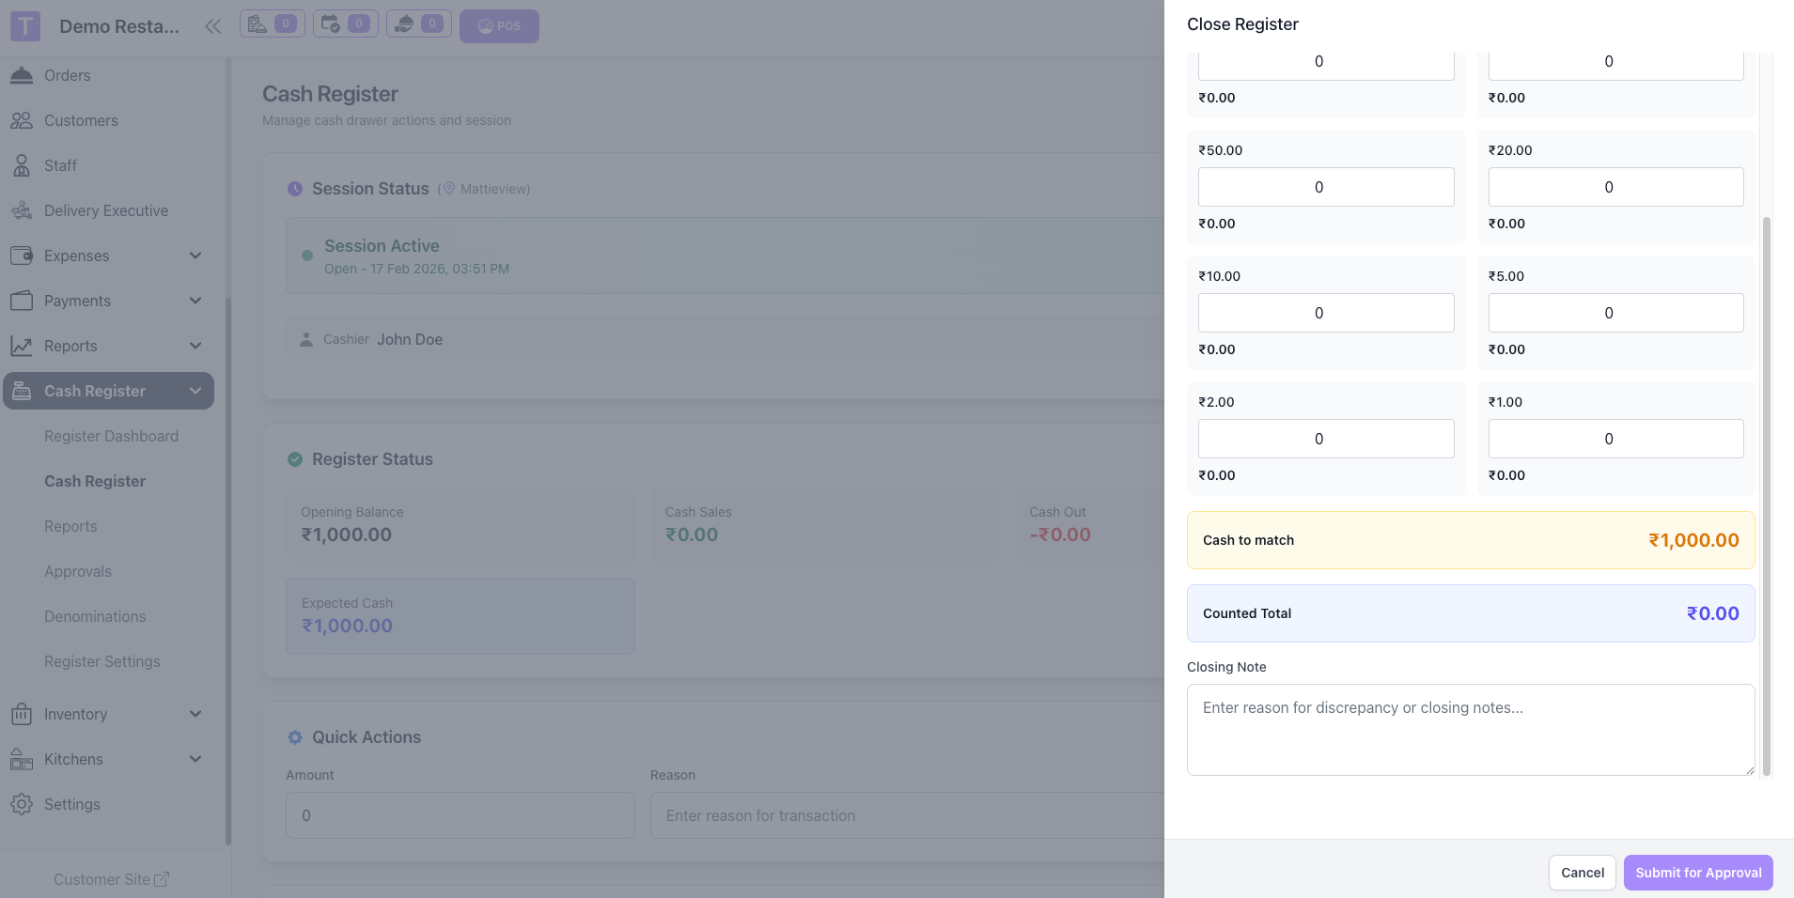
Task: Click the cashier name John Doe
Action: (x=410, y=339)
